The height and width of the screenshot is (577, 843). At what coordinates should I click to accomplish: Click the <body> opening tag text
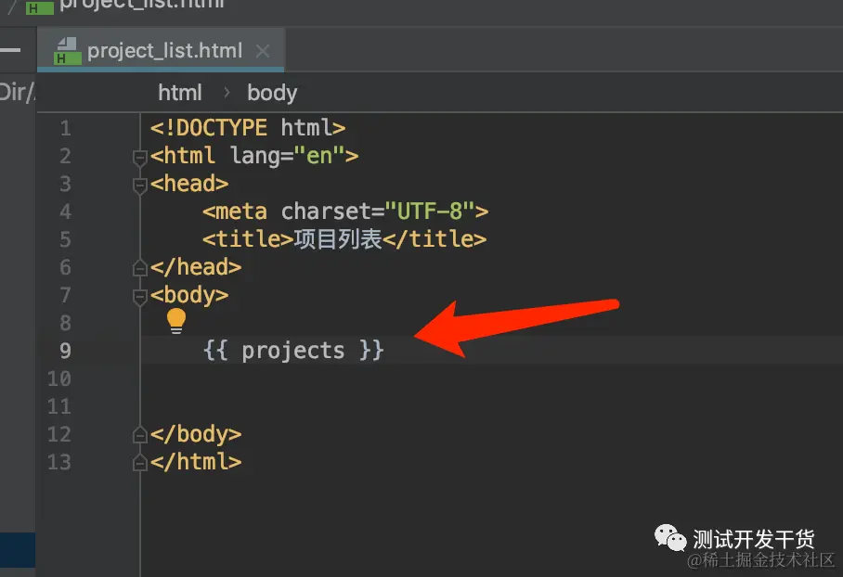pos(189,295)
